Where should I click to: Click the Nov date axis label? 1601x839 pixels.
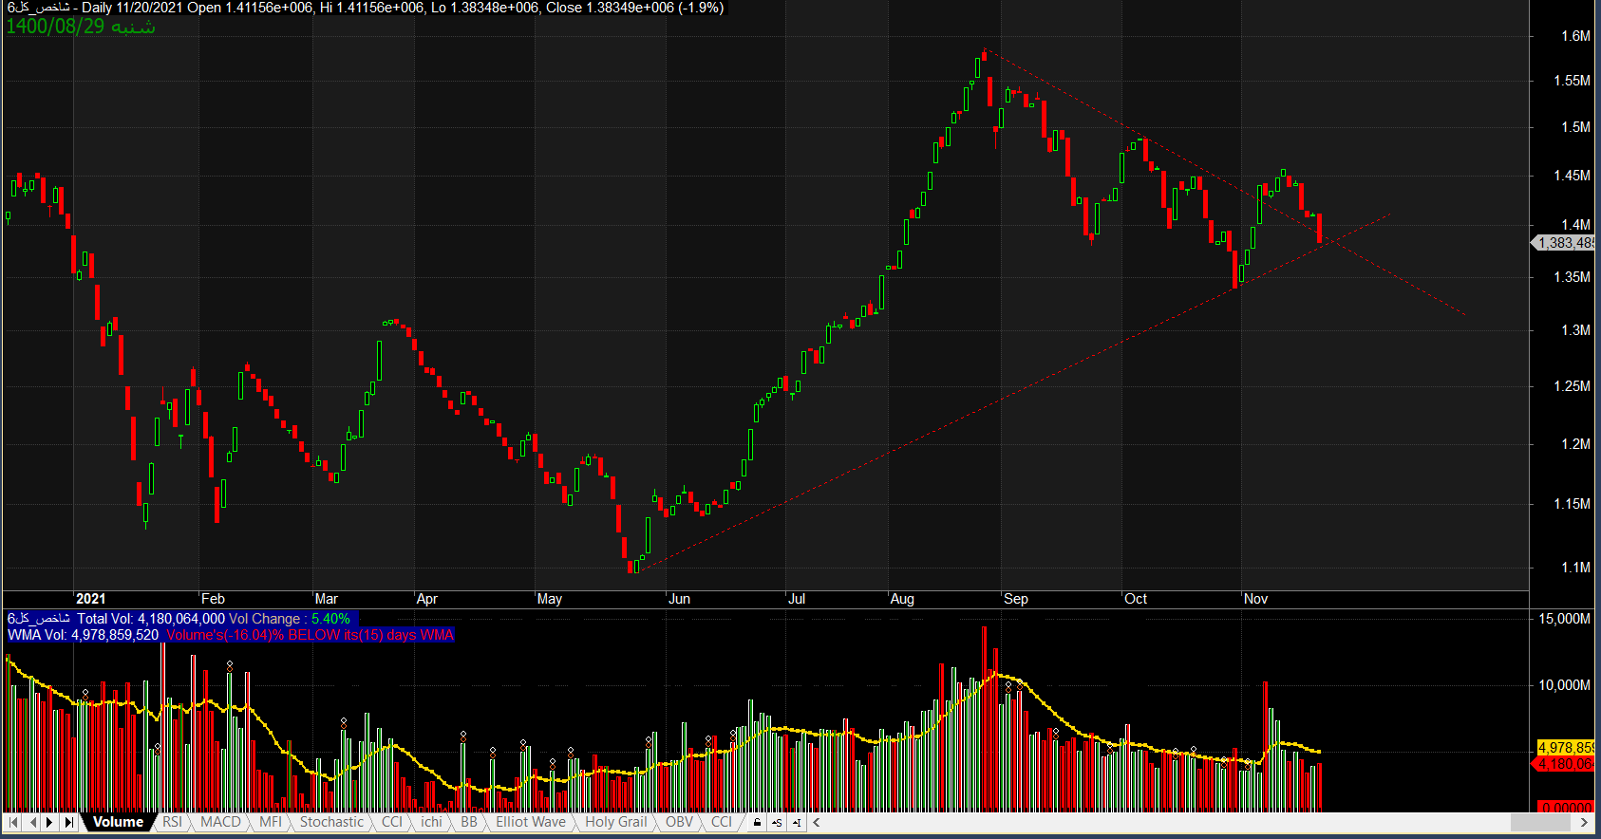[x=1256, y=599]
